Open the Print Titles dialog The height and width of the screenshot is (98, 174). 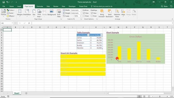click(59, 13)
